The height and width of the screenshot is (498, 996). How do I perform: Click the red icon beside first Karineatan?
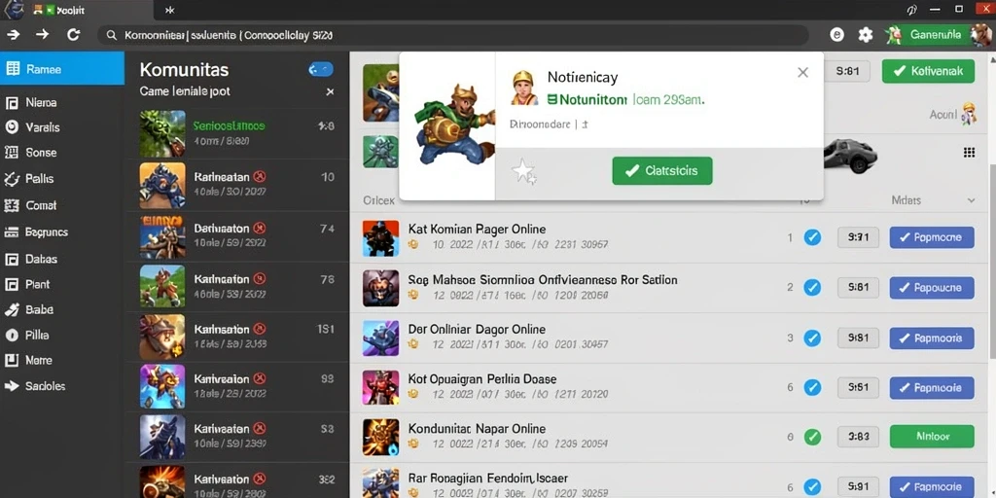[259, 177]
